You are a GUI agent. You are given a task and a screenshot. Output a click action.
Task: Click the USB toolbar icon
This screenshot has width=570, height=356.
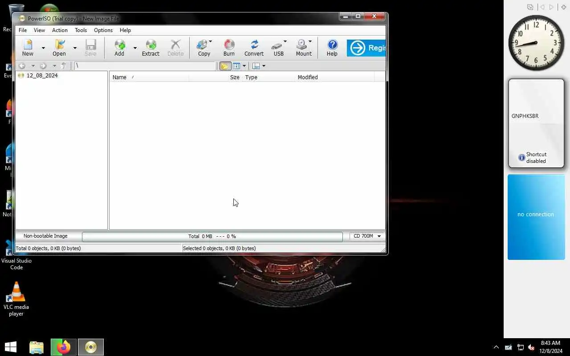(x=279, y=48)
